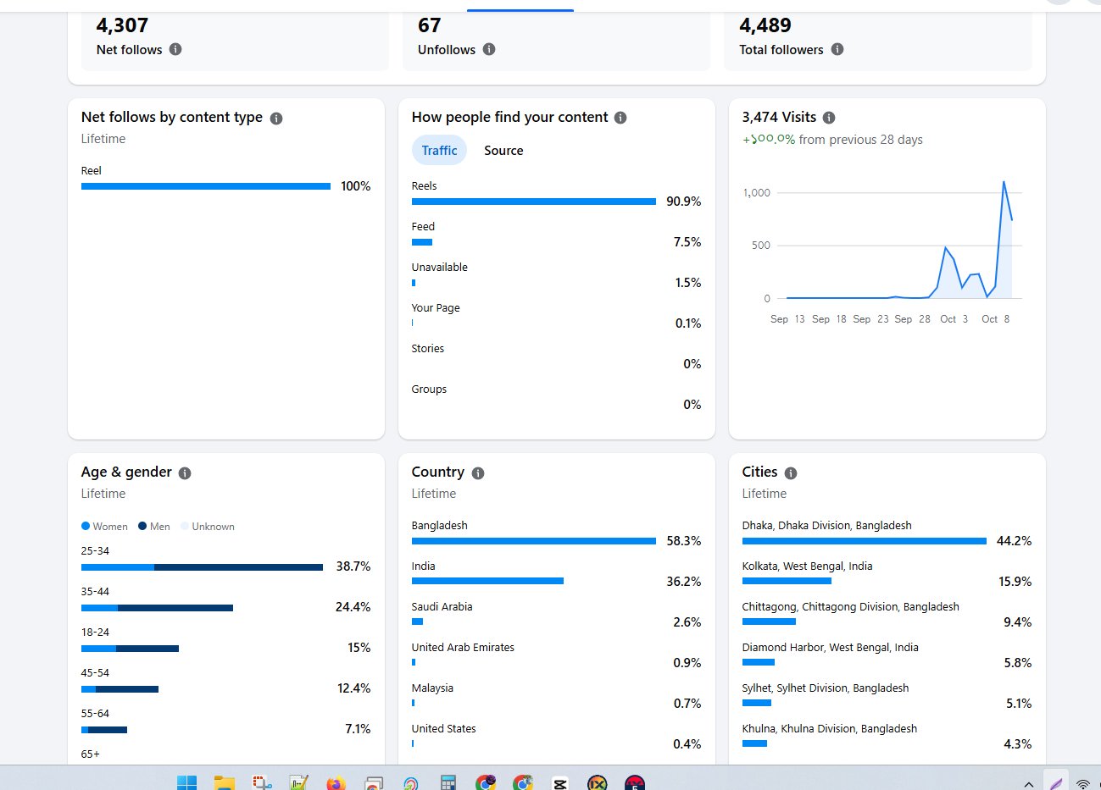Viewport: 1101px width, 790px height.
Task: Click the info icon beside Net follows
Action: (175, 49)
